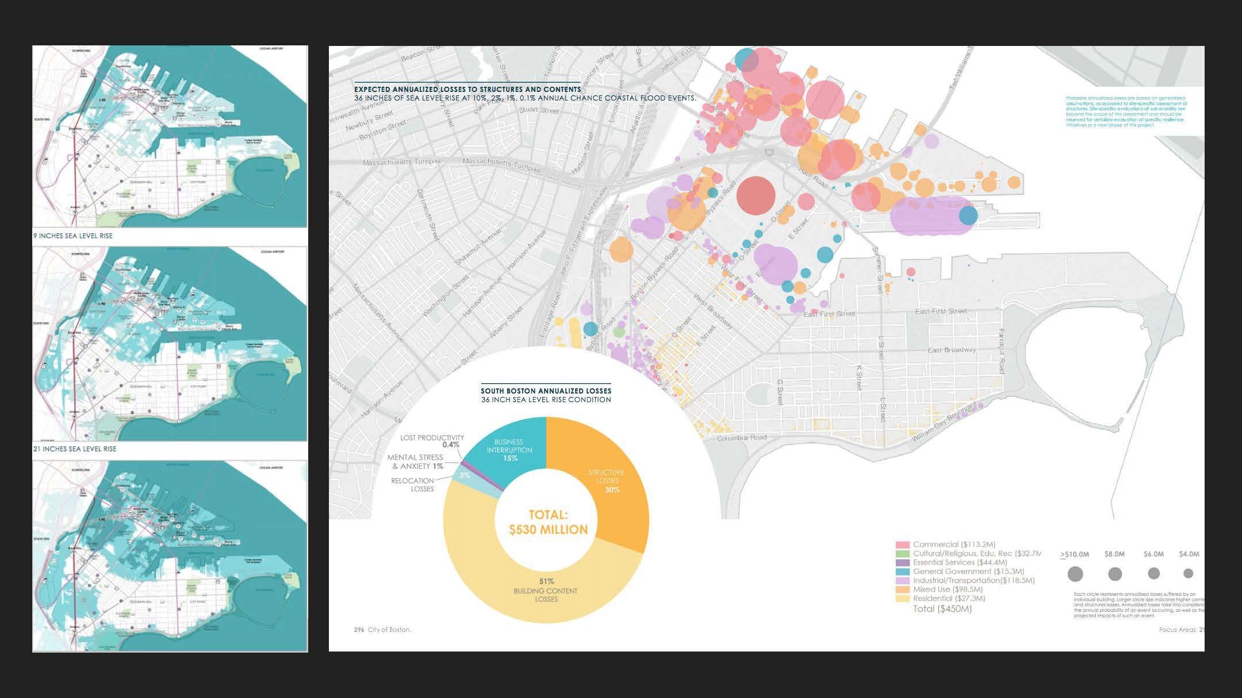Click the 51% Building Content Losses segment
Screen dimensions: 1242x698
pyautogui.click(x=545, y=589)
